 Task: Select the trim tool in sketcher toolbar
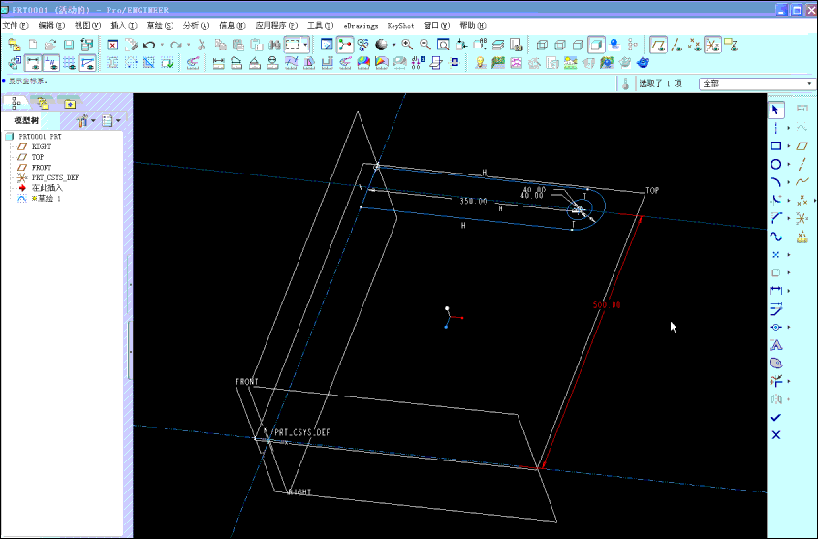point(775,381)
